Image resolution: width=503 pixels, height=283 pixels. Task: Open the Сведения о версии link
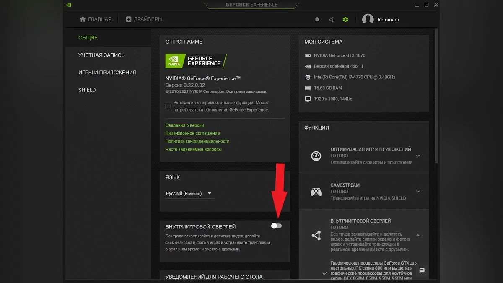185,125
